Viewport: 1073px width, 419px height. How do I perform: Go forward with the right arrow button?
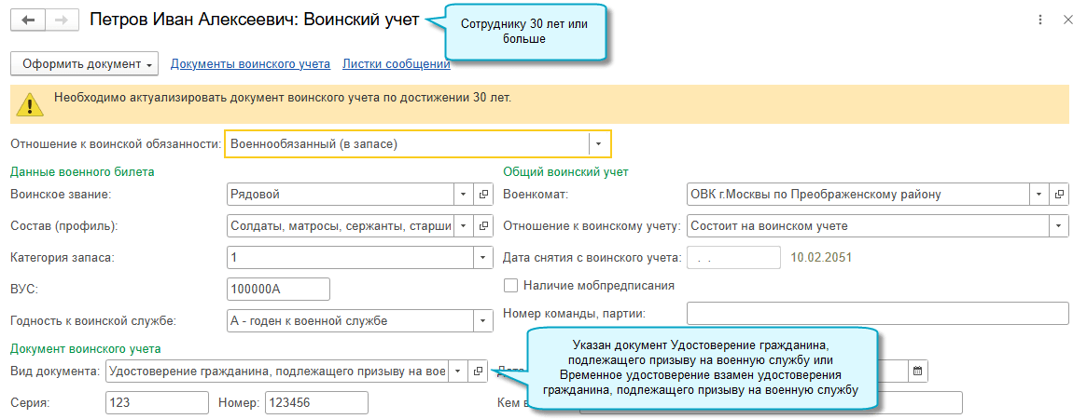point(62,20)
